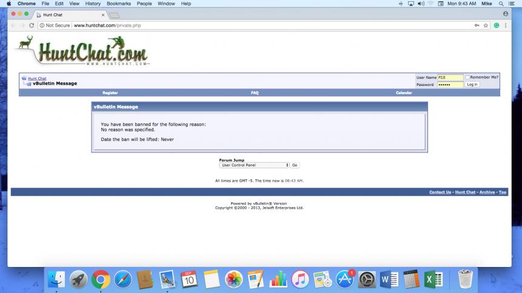522x293 pixels.
Task: Click the Go button beside Forum Jump
Action: [x=295, y=165]
